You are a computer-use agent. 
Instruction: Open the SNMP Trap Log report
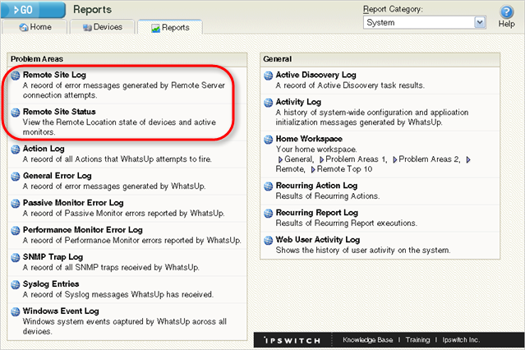coord(53,257)
